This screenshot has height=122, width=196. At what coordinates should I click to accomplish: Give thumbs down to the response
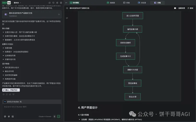13,94
